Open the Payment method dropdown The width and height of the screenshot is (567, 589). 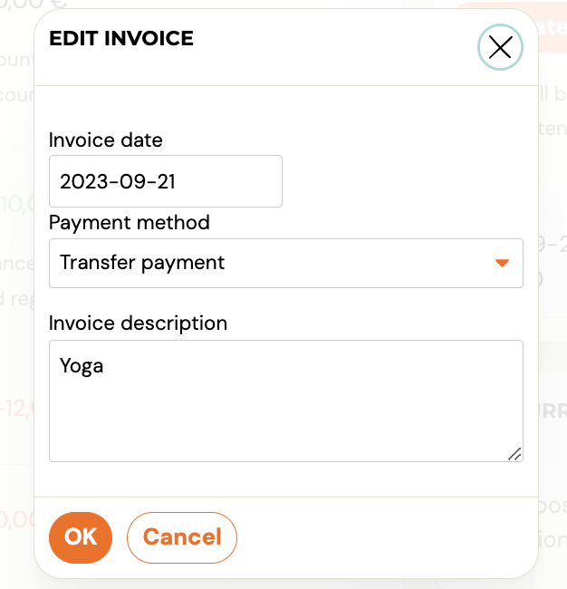pos(286,263)
